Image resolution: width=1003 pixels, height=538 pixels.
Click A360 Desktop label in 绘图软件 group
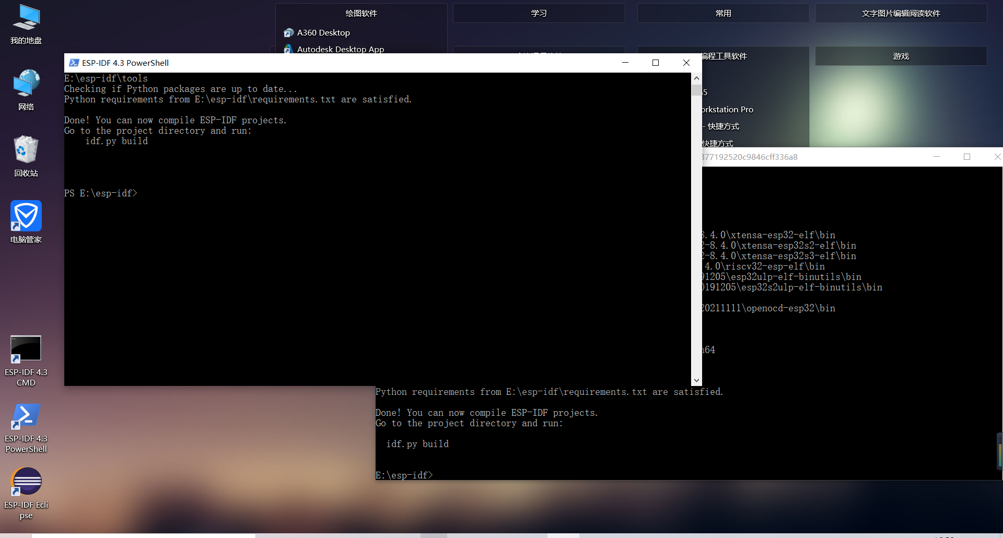(x=323, y=33)
